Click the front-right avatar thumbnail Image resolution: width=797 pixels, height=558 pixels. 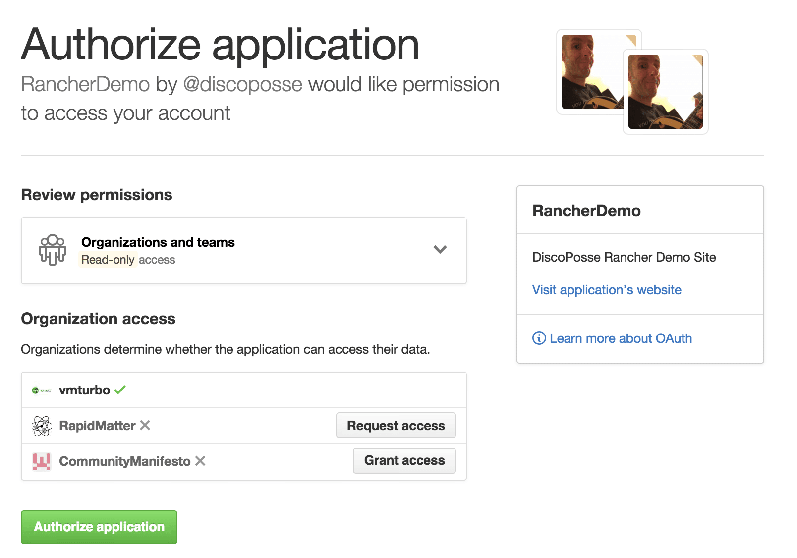click(x=665, y=92)
